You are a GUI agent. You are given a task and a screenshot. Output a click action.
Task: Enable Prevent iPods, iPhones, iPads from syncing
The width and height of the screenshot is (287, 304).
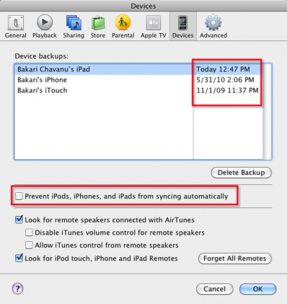(19, 196)
